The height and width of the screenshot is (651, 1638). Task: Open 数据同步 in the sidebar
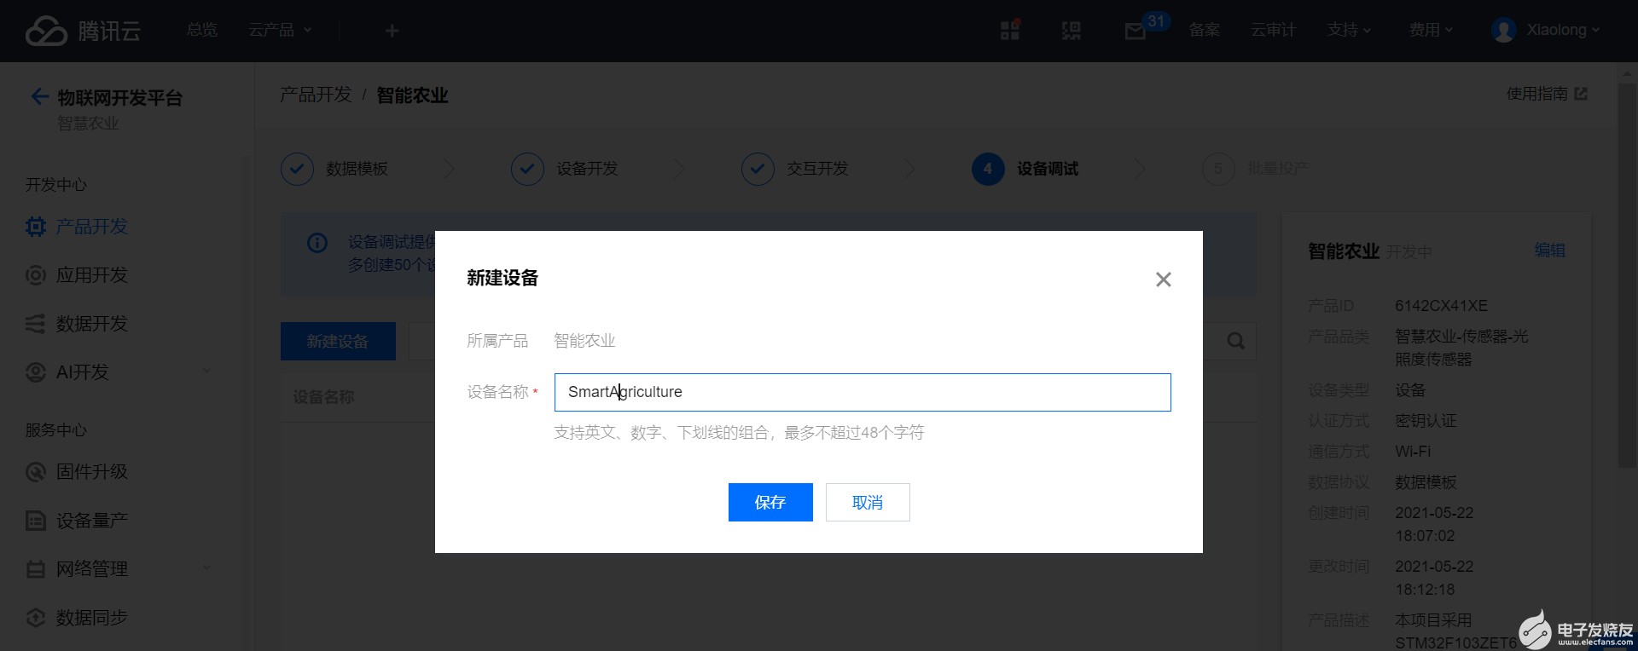[x=91, y=618]
